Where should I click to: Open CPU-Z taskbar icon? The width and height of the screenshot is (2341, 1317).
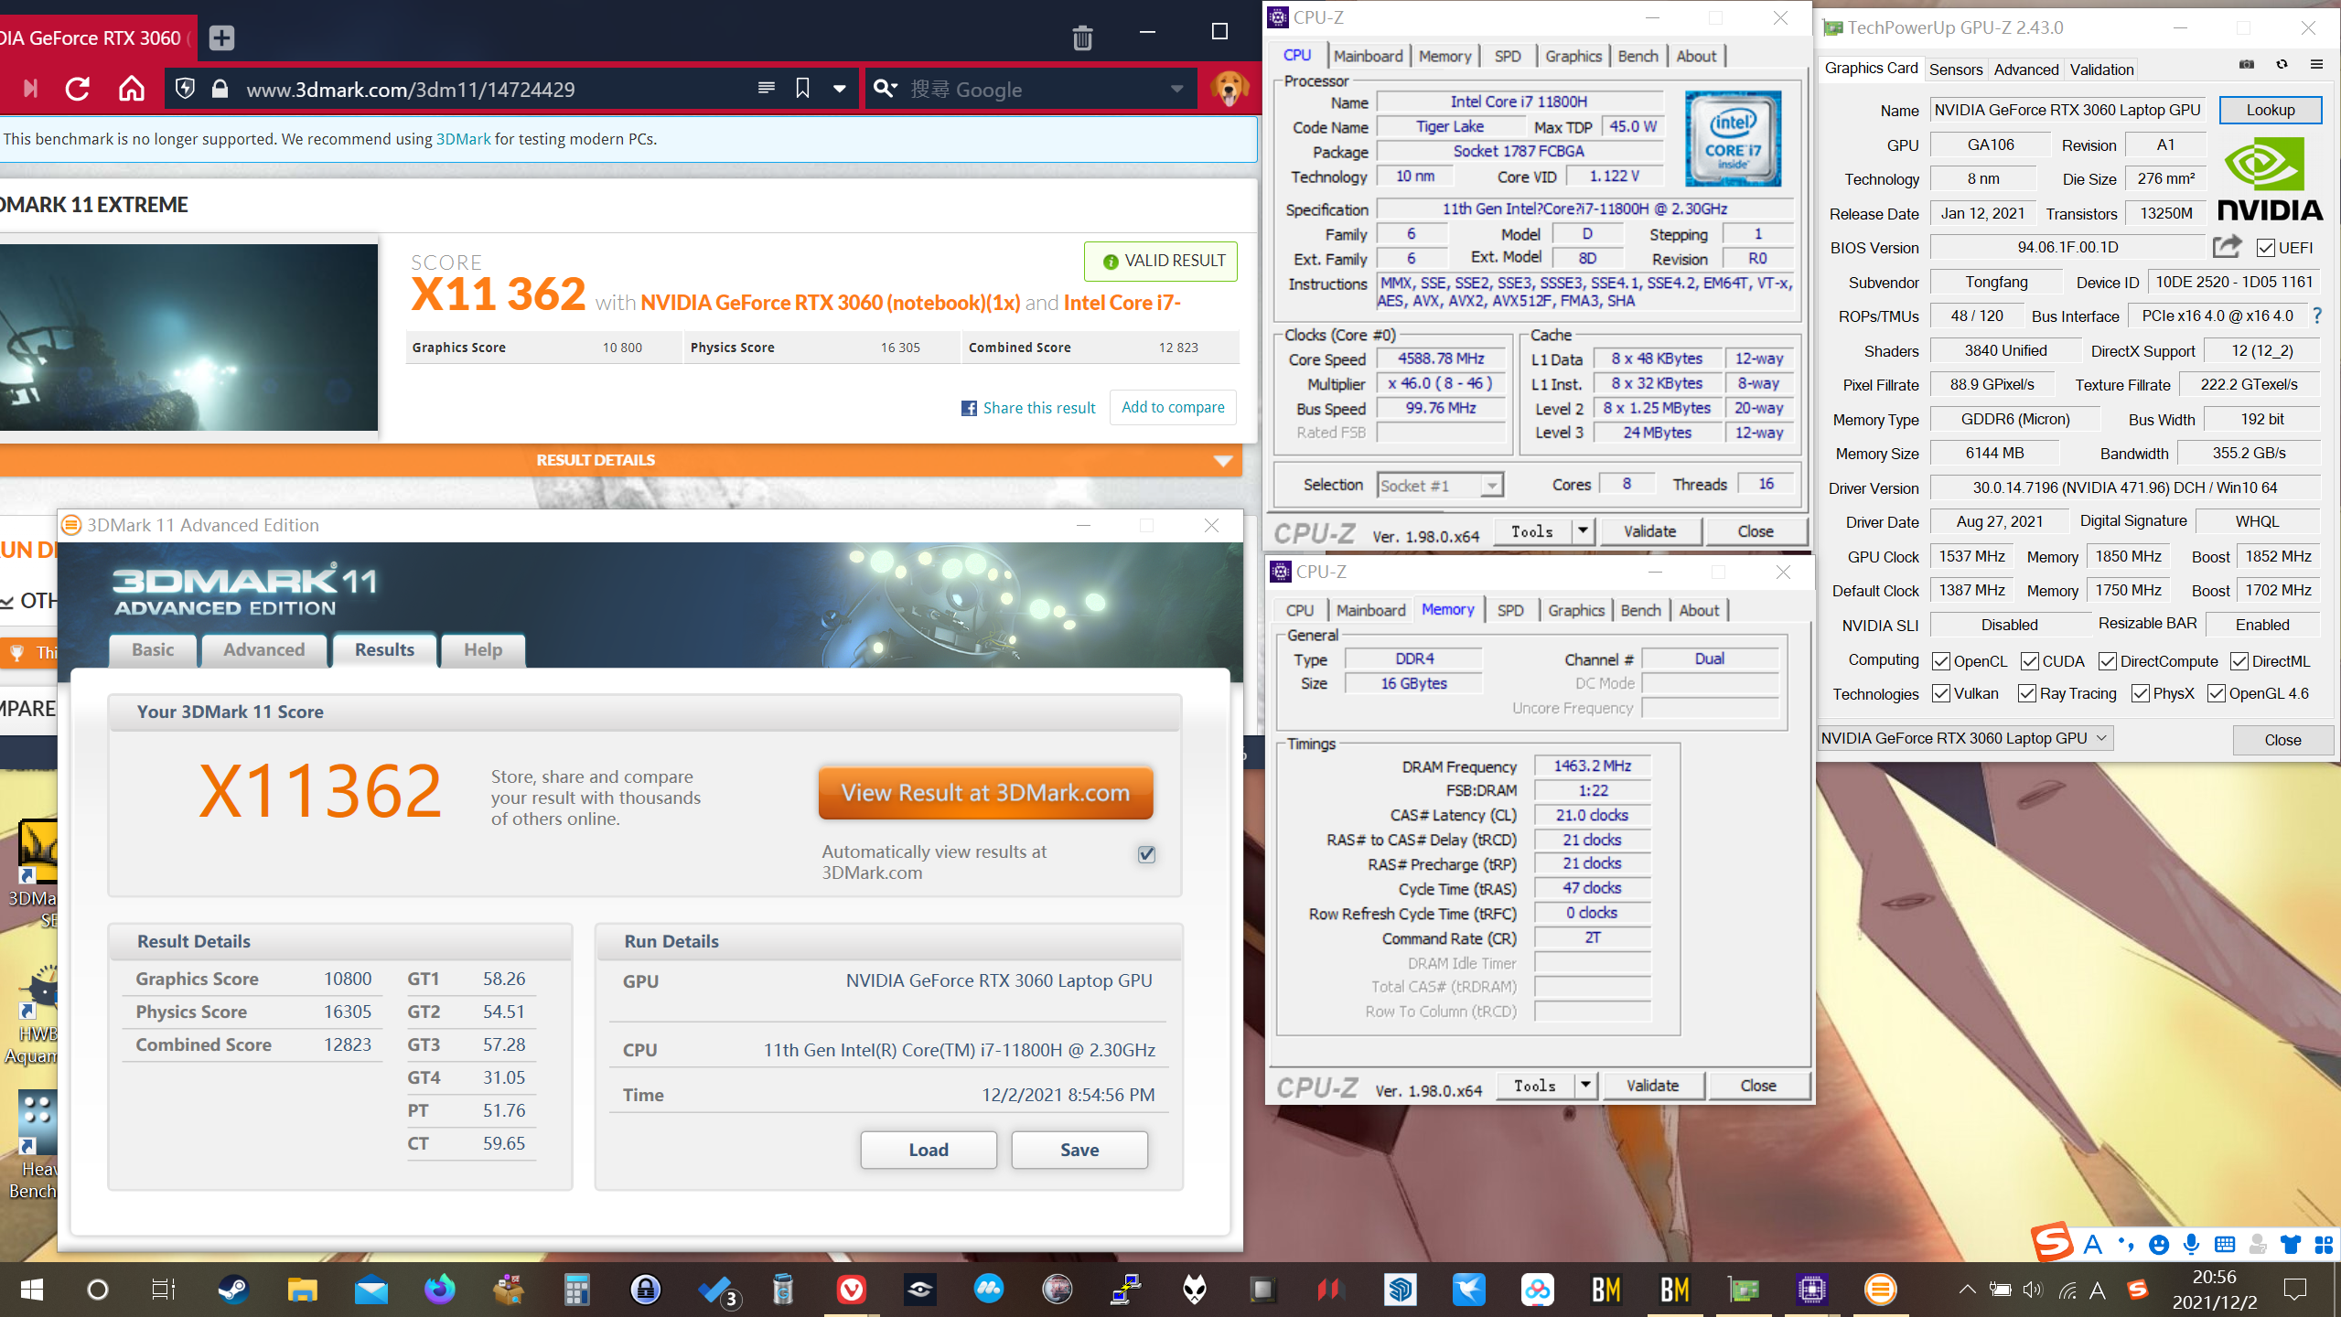[x=1811, y=1290]
